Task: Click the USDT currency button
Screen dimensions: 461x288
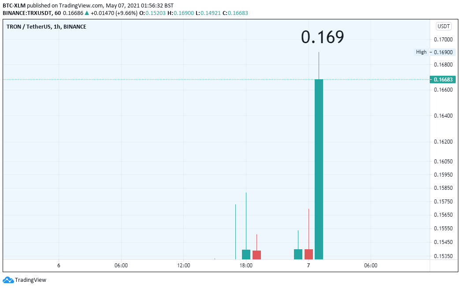Action: 443,26
